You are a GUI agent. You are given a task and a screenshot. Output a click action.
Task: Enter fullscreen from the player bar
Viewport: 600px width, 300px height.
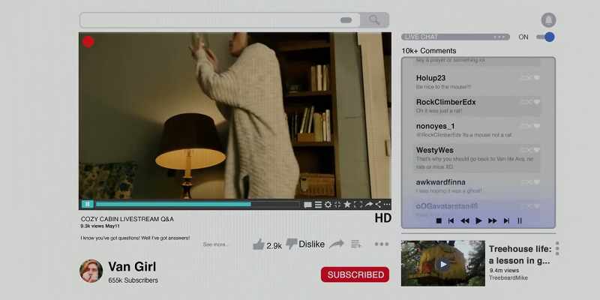click(358, 205)
